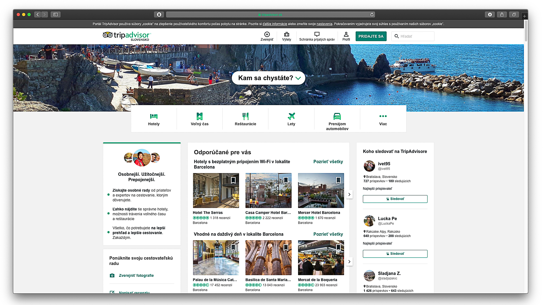Save Casa Camper Hotel bookmark
Image resolution: width=543 pixels, height=305 pixels.
[x=286, y=180]
